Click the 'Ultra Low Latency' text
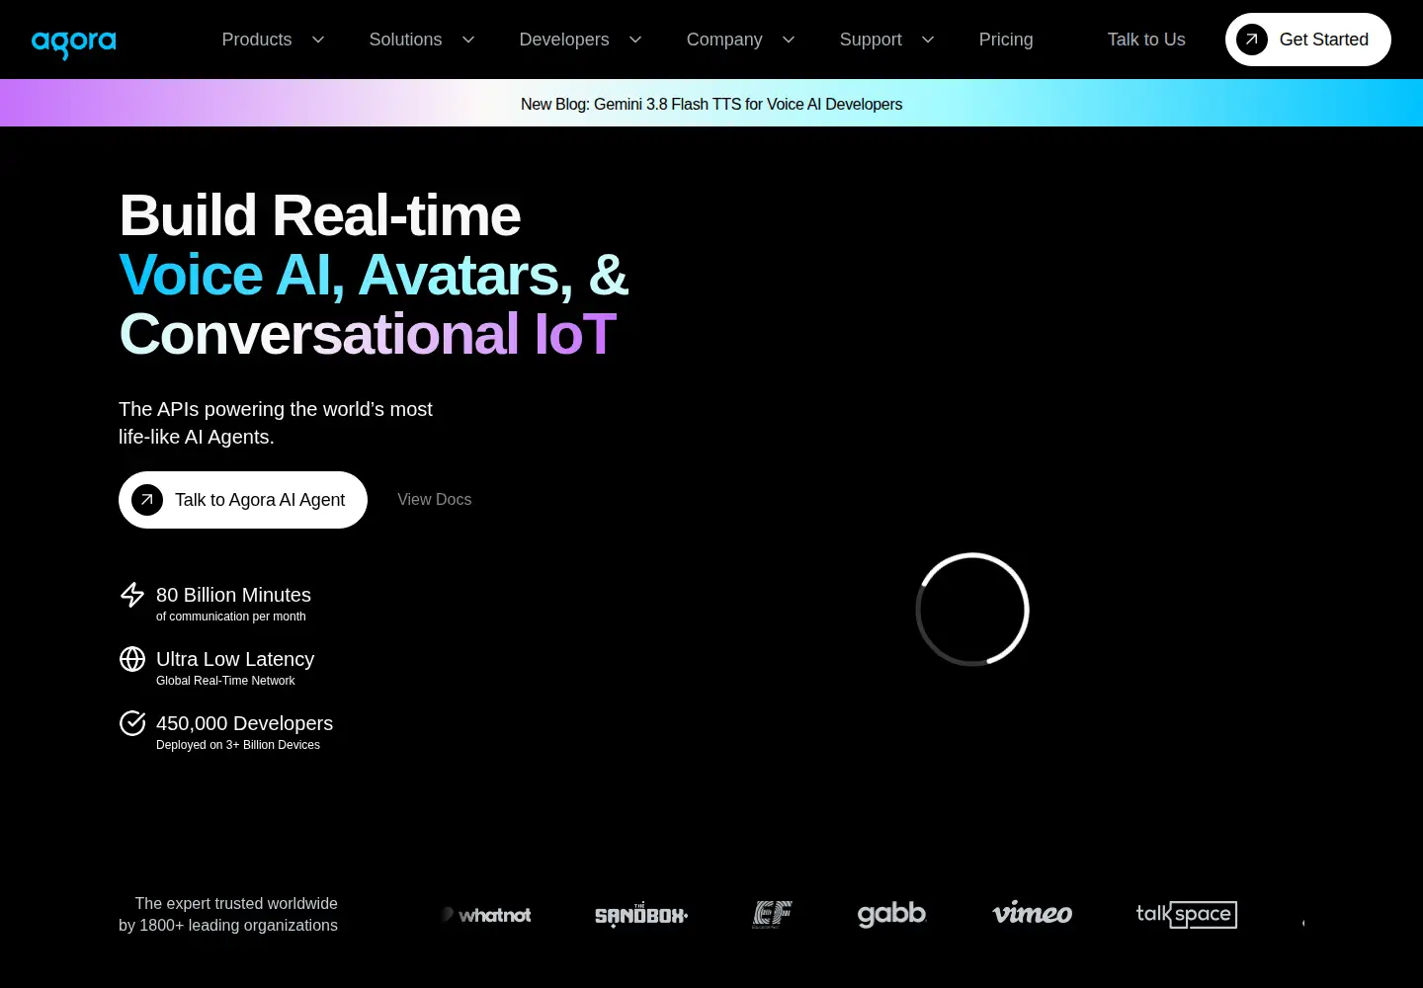 coord(235,659)
